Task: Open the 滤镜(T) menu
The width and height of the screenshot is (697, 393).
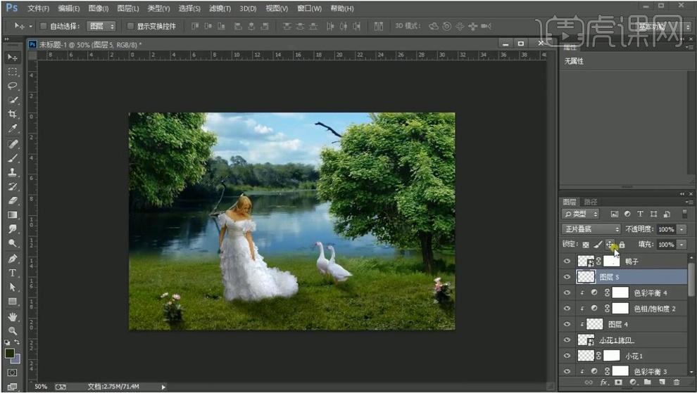Action: tap(220, 8)
